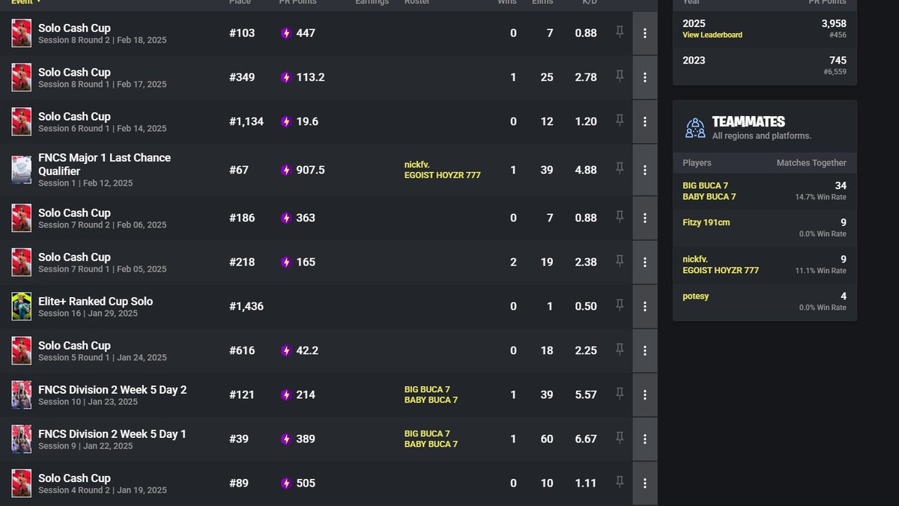Pin the Jan 24 Solo Cash Cup row

click(620, 349)
